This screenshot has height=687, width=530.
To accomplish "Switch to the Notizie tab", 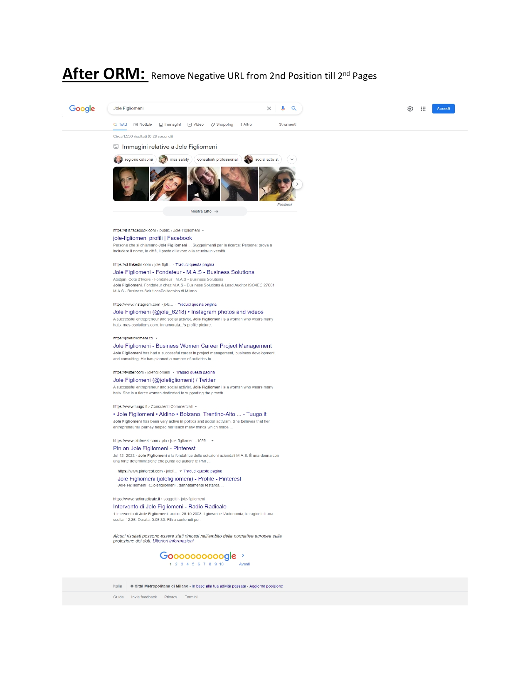I will coord(143,124).
